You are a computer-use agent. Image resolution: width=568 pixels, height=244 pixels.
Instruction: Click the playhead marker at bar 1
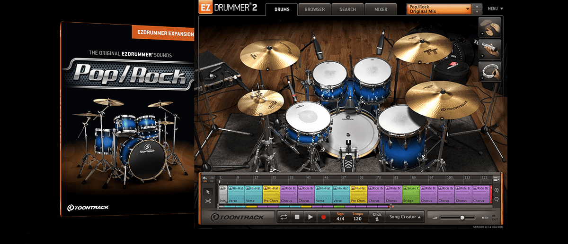pos(219,181)
